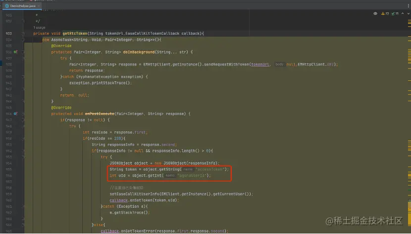The image size is (411, 234).
Task: Click sendRequestWithToken in line 938
Action: [x=226, y=64]
